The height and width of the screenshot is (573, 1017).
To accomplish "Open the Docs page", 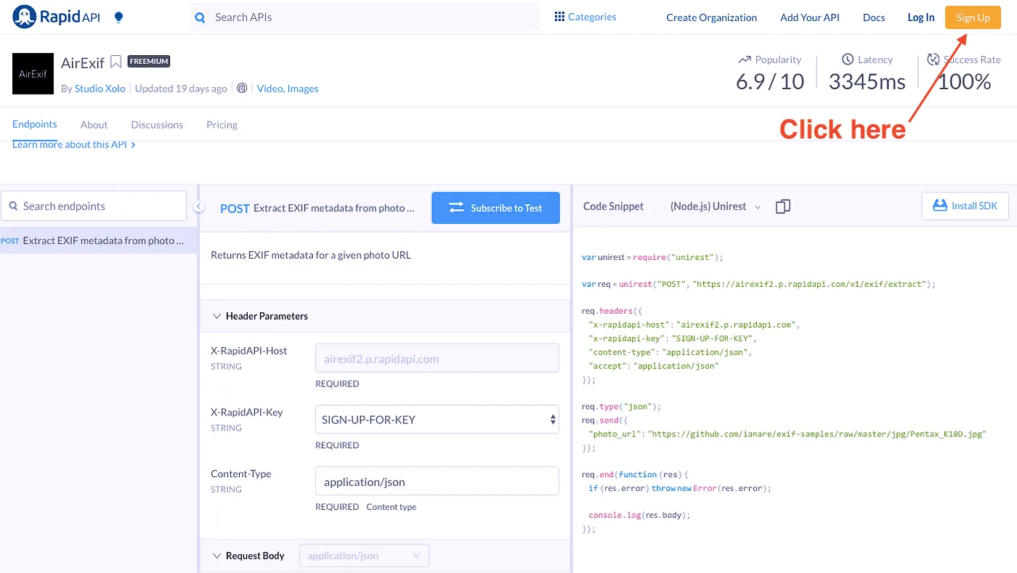I will click(x=874, y=17).
